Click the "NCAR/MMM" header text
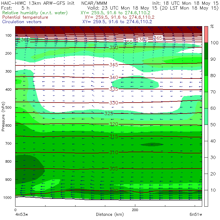Image resolution: width=220 pixels, height=220 pixels. click(94, 3)
